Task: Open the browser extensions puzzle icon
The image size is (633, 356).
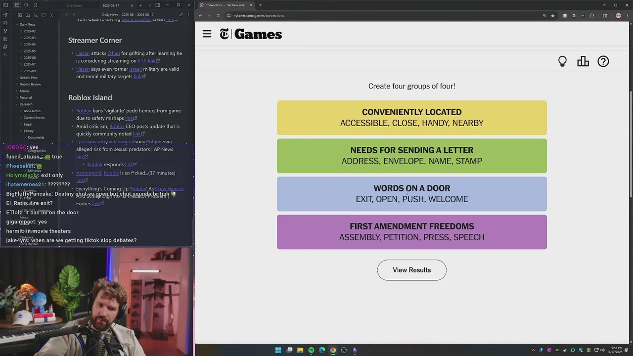Action: tap(592, 15)
